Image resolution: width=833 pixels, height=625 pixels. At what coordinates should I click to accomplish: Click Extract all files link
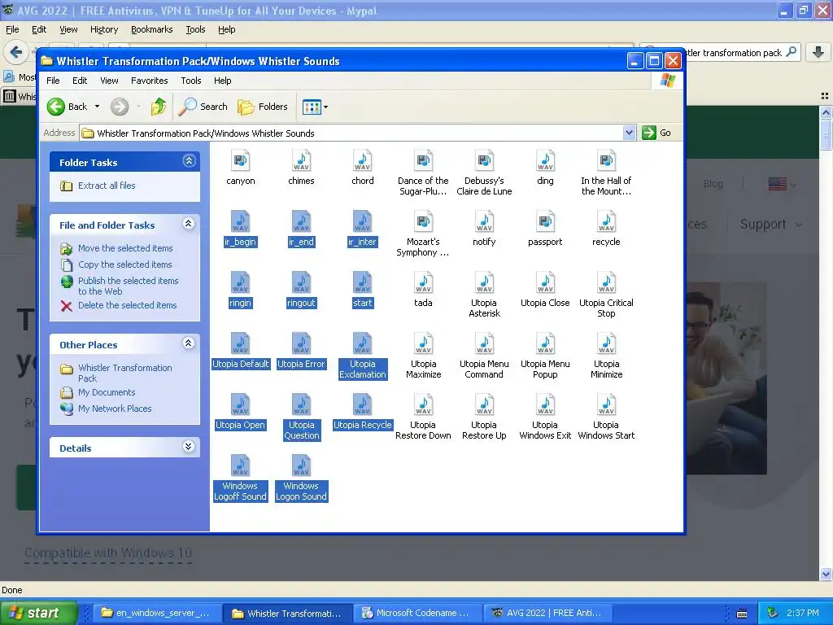tap(107, 186)
